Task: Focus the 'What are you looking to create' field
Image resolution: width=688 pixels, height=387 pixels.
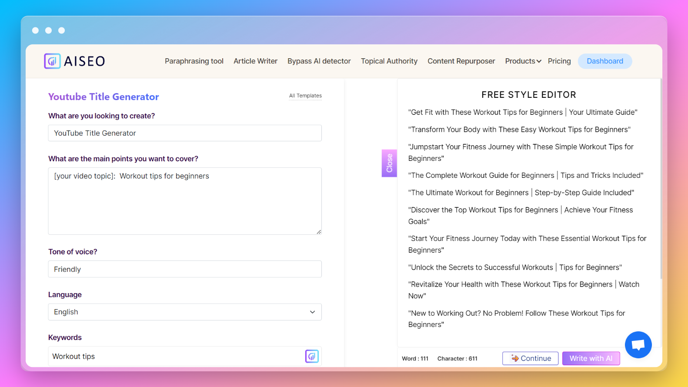Action: click(x=185, y=133)
